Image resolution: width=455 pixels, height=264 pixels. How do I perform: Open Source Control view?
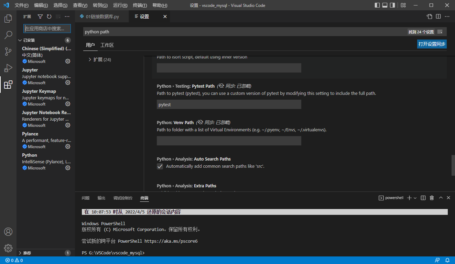[x=8, y=52]
